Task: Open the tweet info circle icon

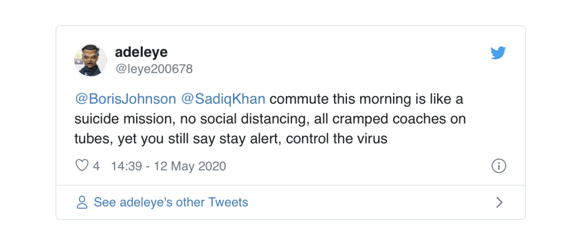Action: tap(498, 166)
